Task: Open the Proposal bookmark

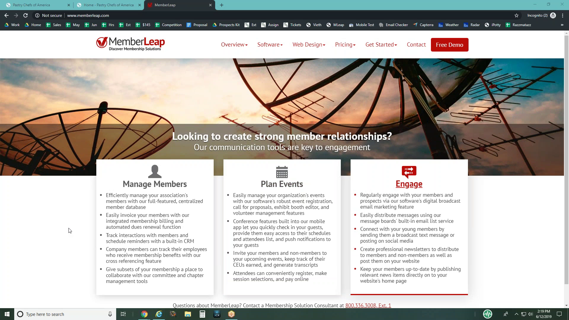Action: point(197,25)
